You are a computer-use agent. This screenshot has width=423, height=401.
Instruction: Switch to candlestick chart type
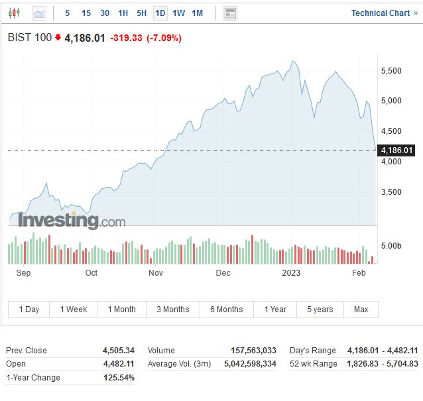coord(15,13)
